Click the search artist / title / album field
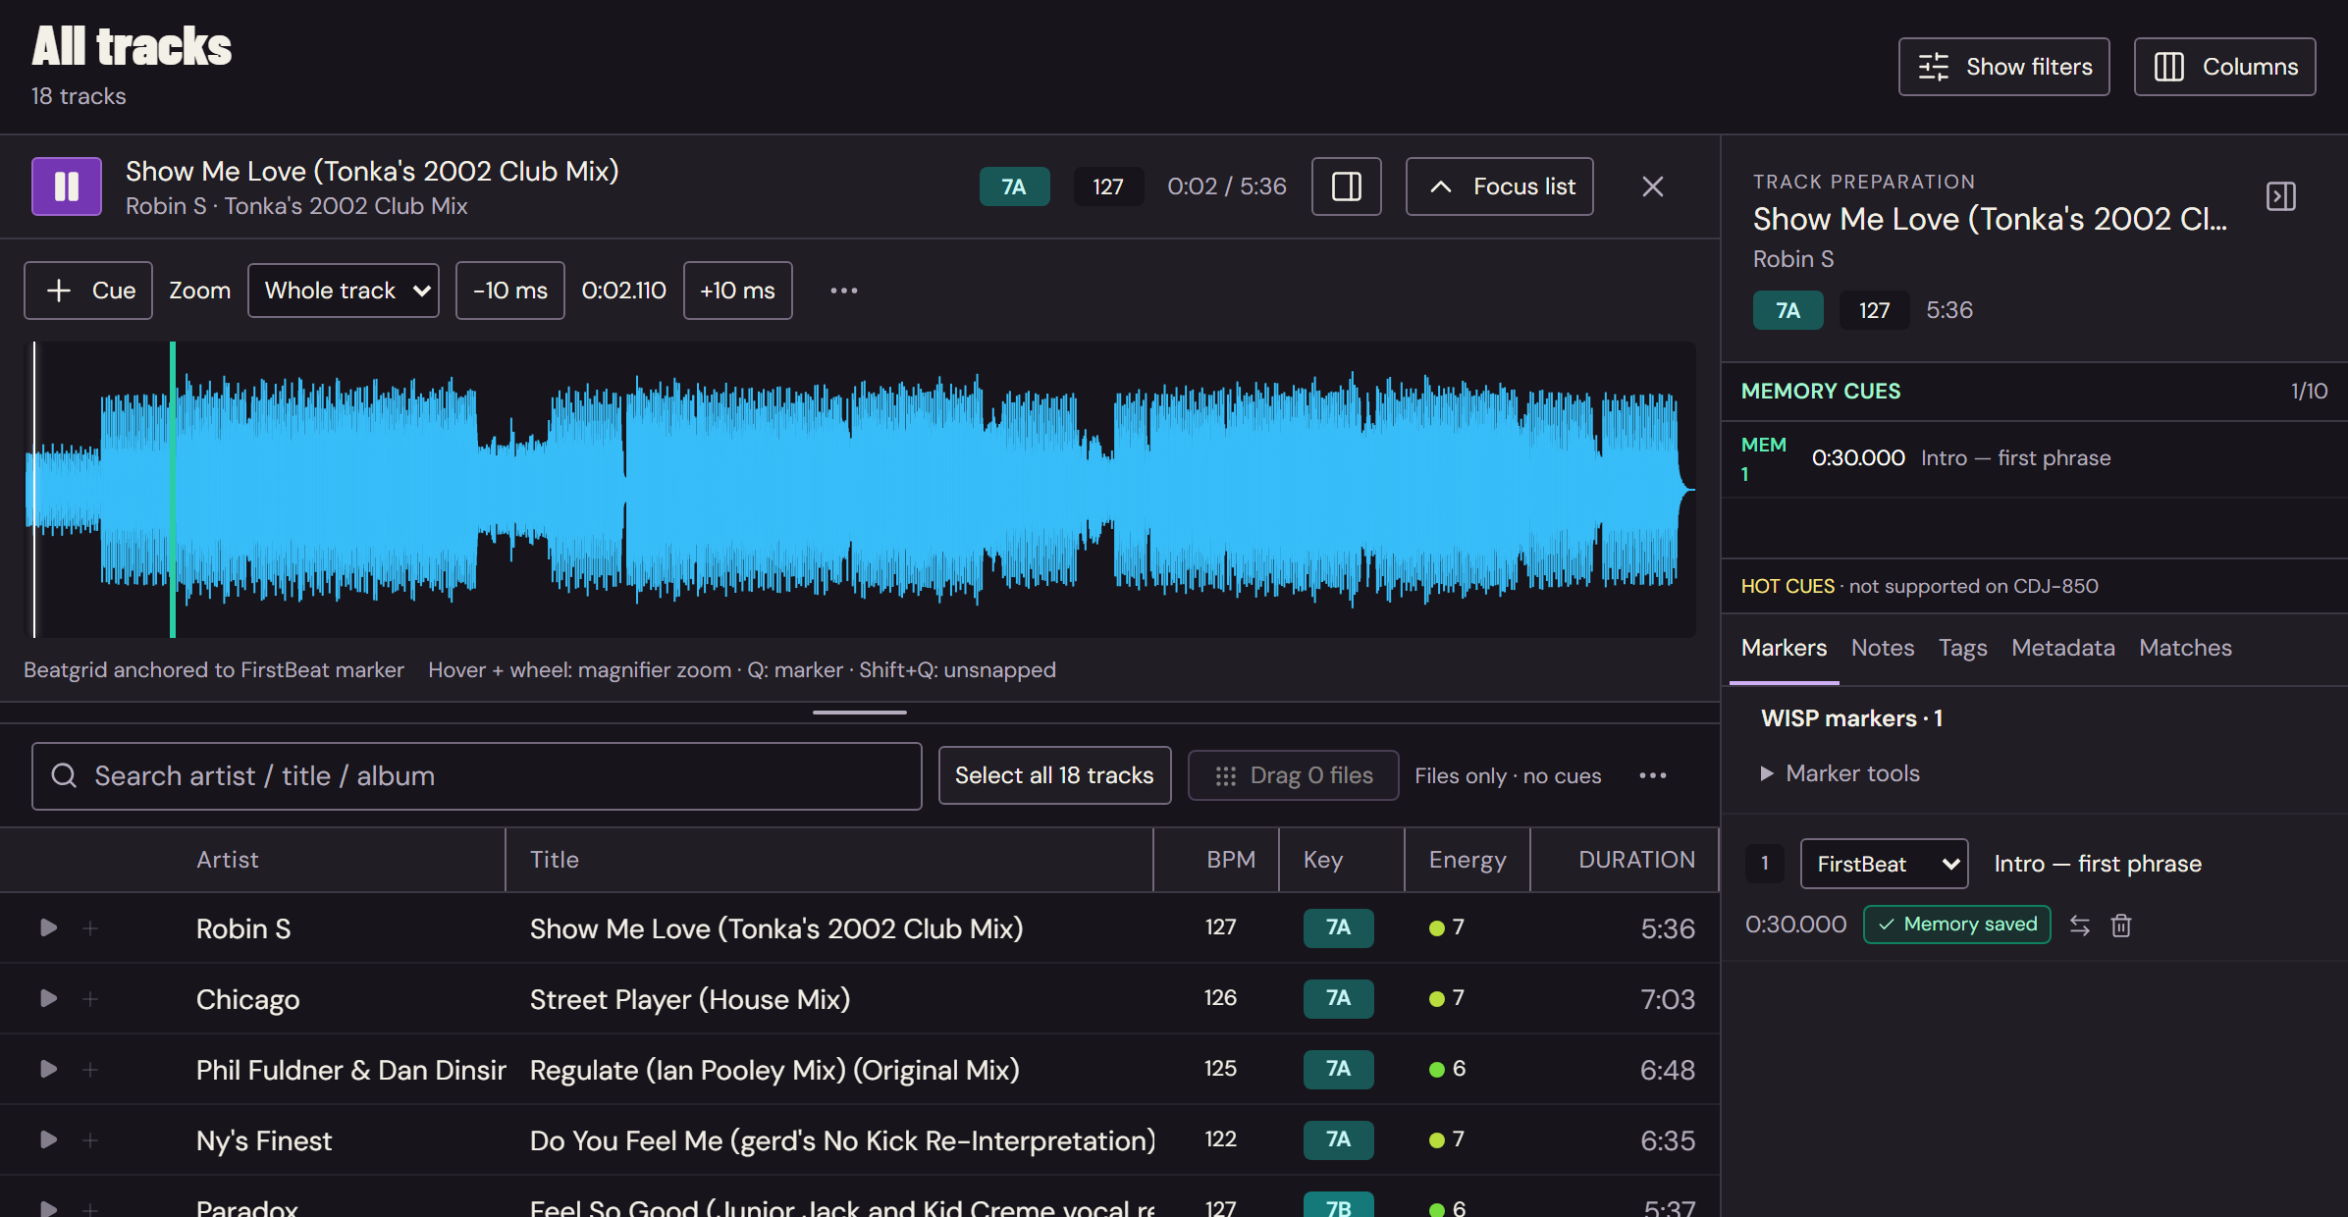Screen dimensions: 2348x1217 (477, 775)
